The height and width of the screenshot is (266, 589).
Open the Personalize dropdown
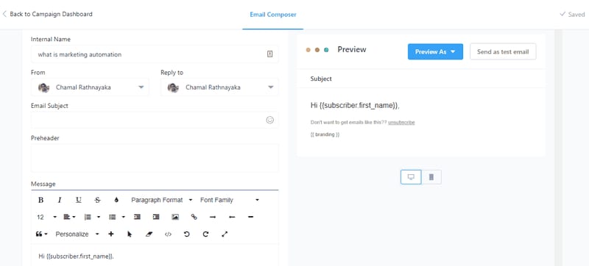click(x=77, y=234)
